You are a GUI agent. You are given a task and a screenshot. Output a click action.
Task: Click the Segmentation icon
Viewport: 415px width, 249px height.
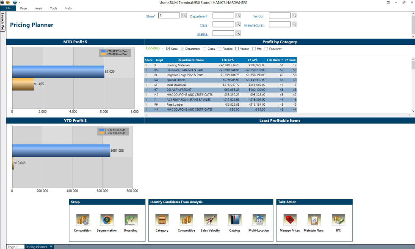tap(107, 220)
